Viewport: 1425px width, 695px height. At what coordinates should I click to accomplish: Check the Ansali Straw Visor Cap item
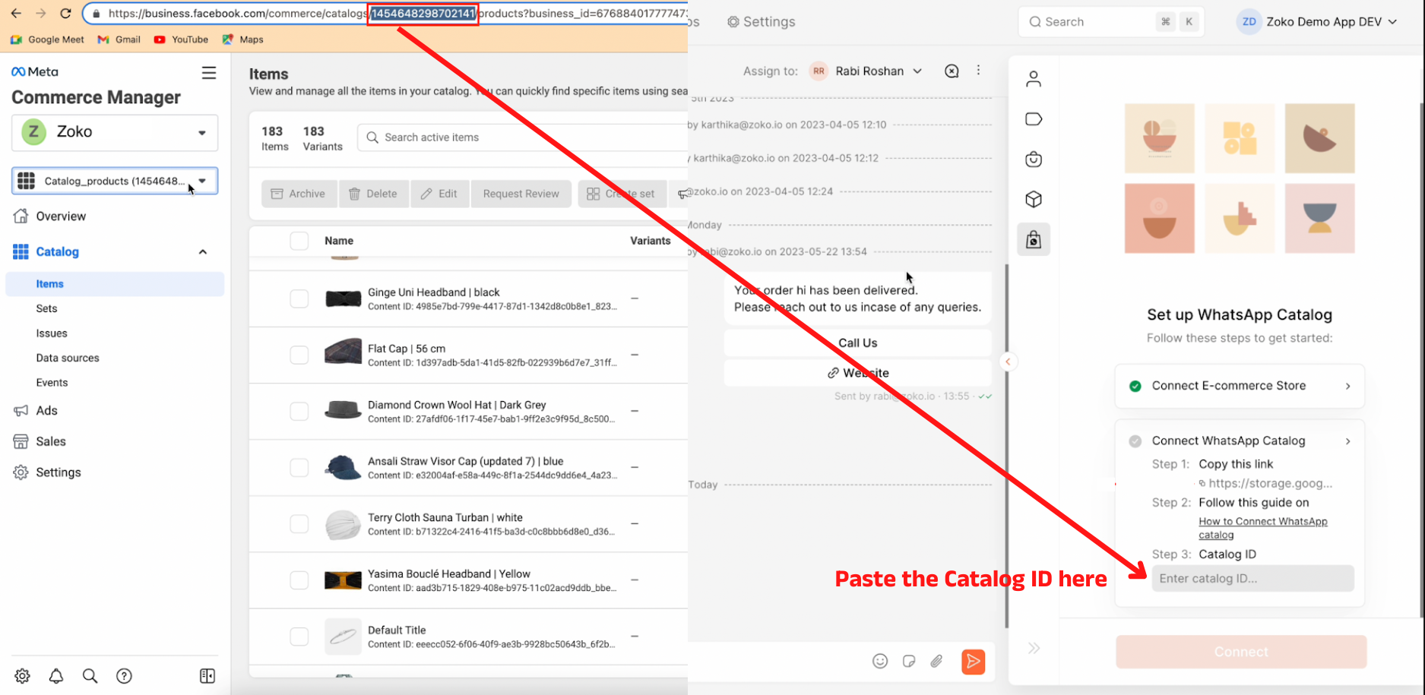[299, 467]
